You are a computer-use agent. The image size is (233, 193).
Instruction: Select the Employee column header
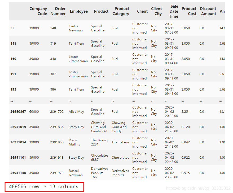(x=79, y=11)
